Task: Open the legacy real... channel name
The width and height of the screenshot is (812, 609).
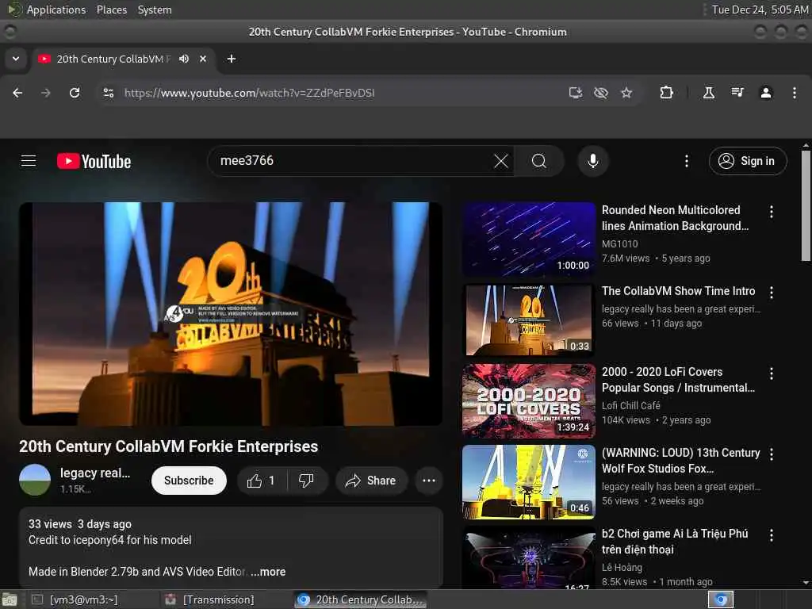Action: tap(95, 473)
